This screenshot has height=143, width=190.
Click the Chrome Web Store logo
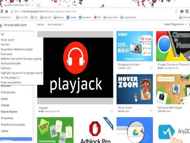13,25
